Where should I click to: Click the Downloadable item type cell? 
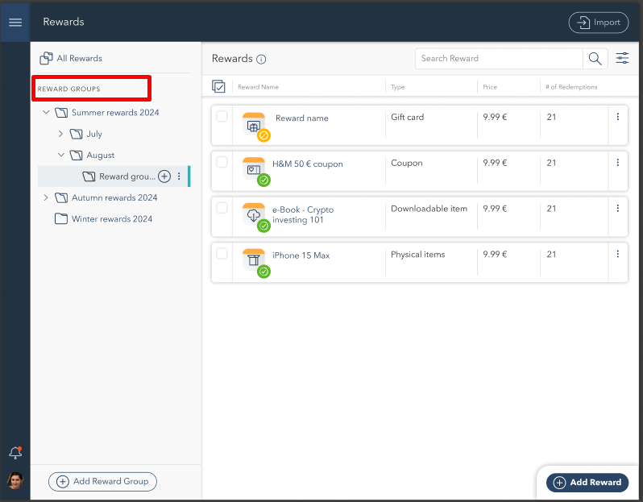[429, 209]
